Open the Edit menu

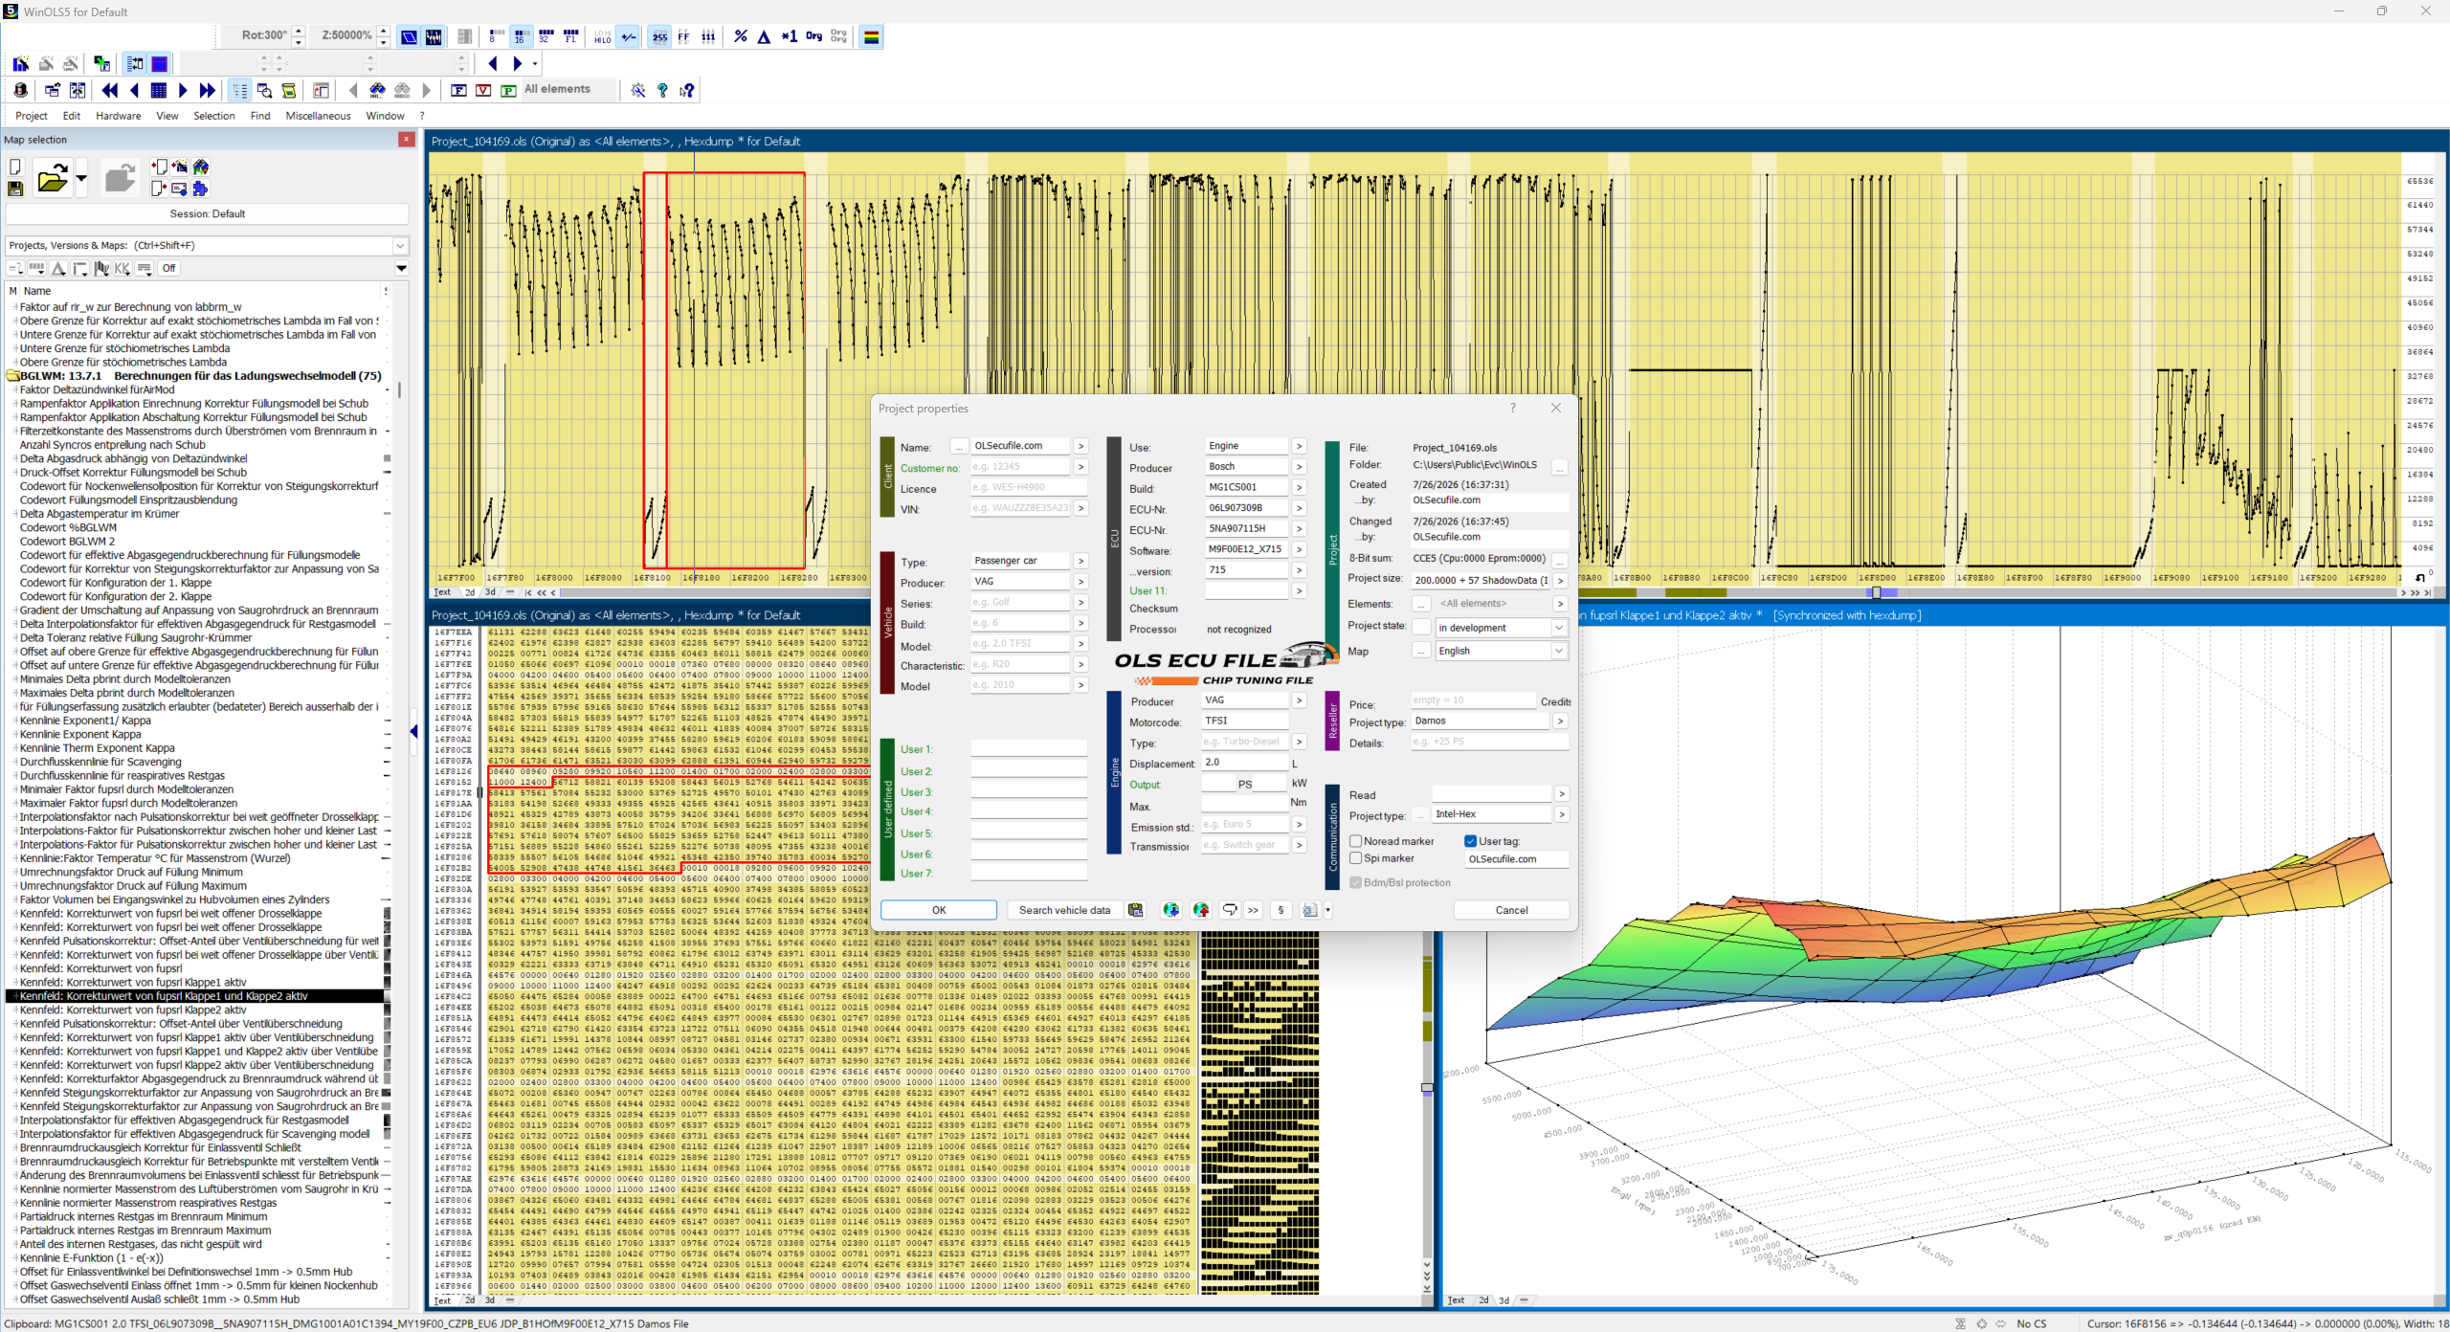72,116
